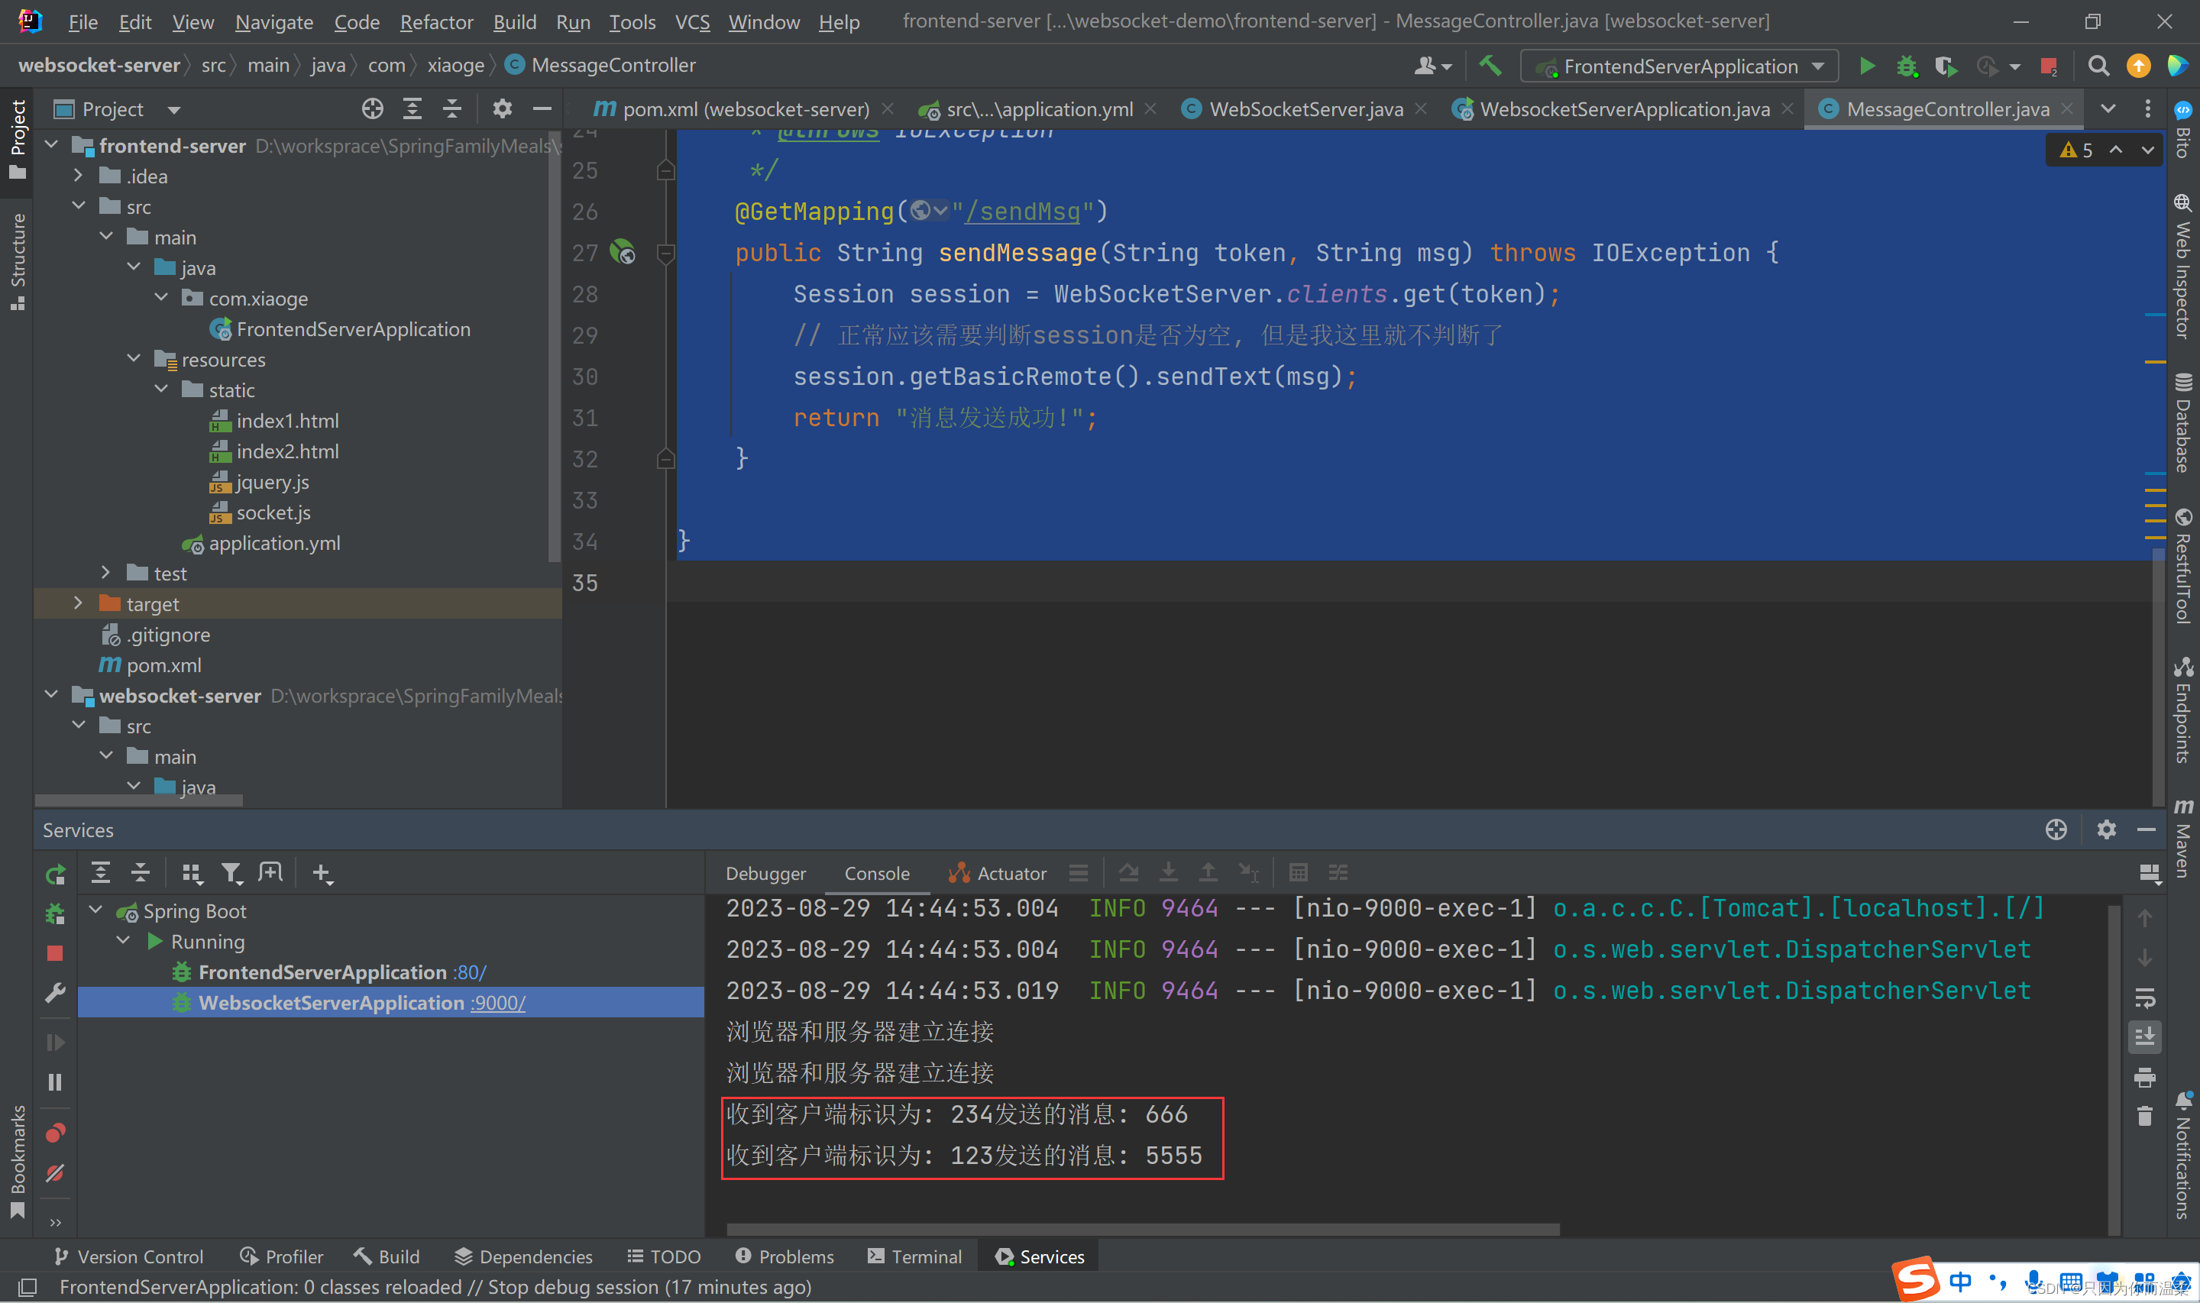This screenshot has height=1303, width=2200.
Task: Expand the .idea folder
Action: click(x=79, y=176)
